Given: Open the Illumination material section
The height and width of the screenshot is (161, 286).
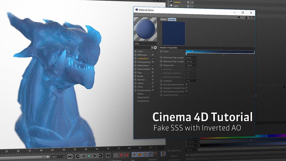Looking at the screenshot, I should pyautogui.click(x=143, y=97).
